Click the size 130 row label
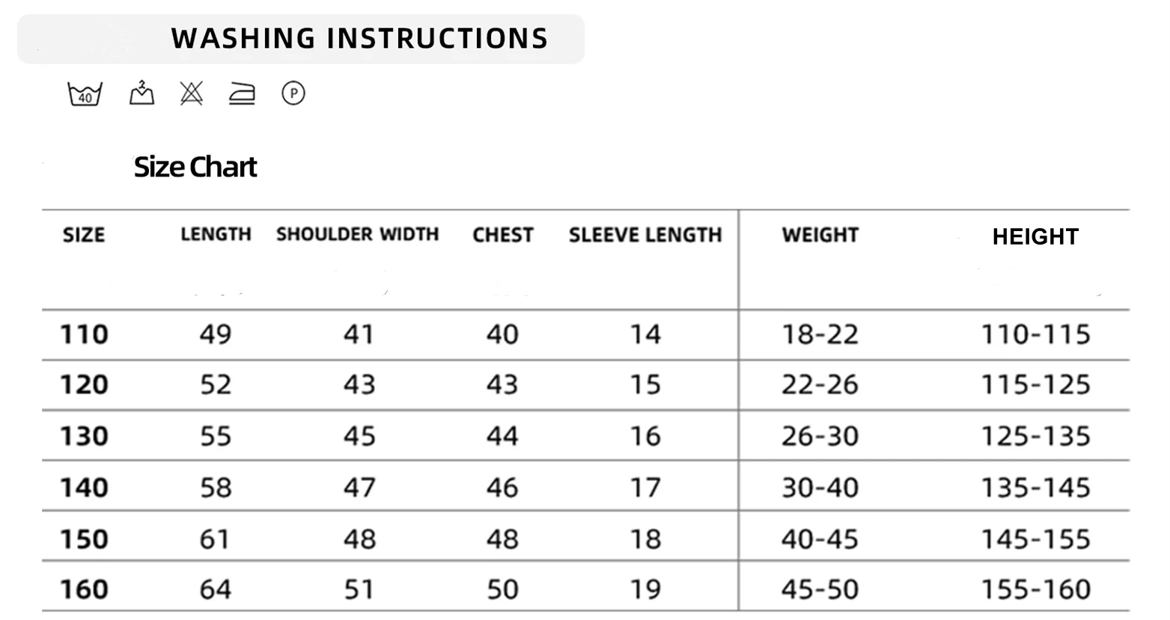 pos(85,436)
